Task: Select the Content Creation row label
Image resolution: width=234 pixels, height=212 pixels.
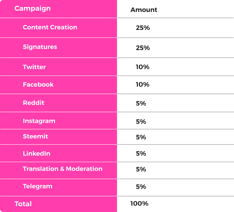Action: point(50,27)
